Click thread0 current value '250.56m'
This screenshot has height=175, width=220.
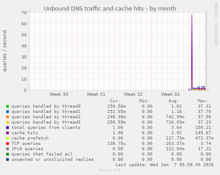pyautogui.click(x=116, y=106)
